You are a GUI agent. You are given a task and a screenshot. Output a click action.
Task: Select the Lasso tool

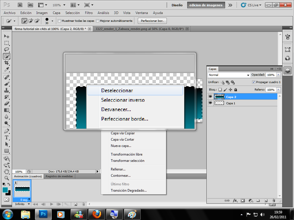point(7,50)
